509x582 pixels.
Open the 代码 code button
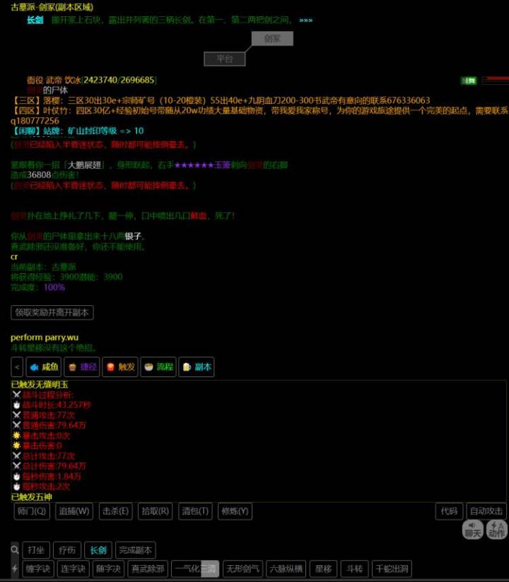(x=449, y=511)
